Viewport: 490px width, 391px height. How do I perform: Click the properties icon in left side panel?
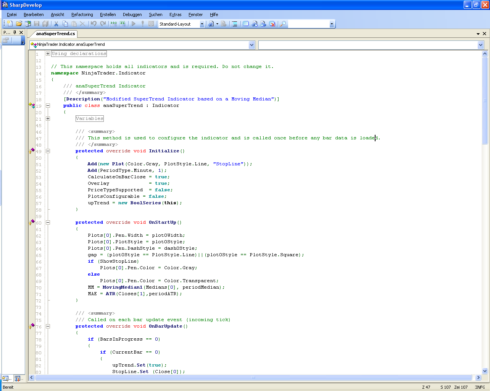6,40
